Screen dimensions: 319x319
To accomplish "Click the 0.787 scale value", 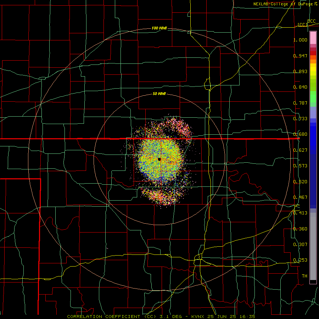I will point(300,103).
